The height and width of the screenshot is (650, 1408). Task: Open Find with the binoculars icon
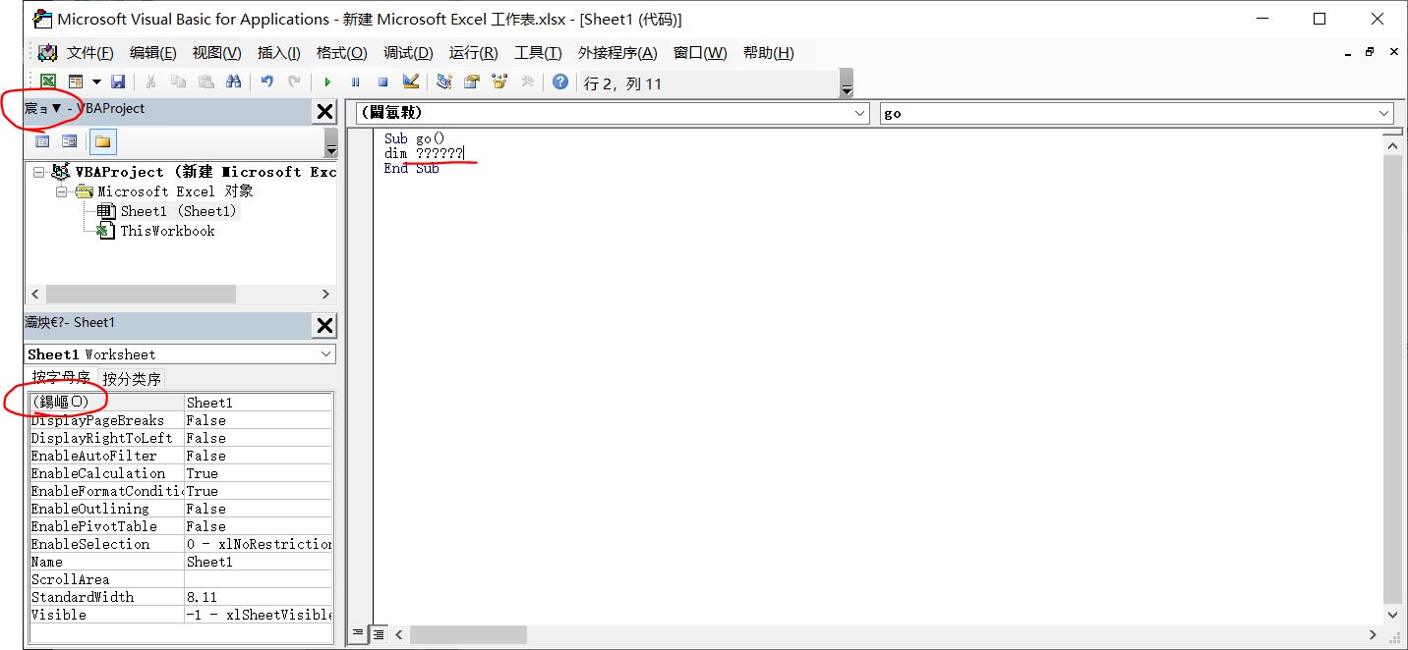click(233, 82)
